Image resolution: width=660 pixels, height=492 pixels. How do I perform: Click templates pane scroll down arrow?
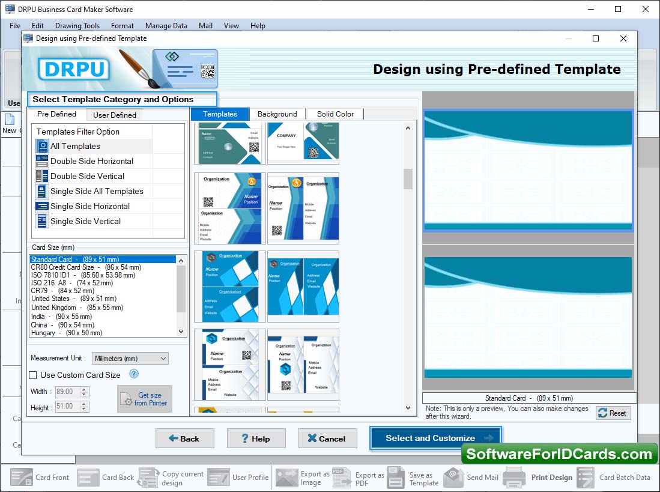pyautogui.click(x=408, y=407)
